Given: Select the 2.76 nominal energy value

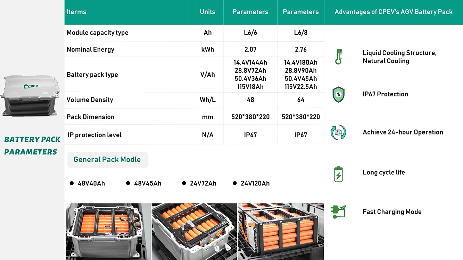Looking at the screenshot, I should (301, 50).
